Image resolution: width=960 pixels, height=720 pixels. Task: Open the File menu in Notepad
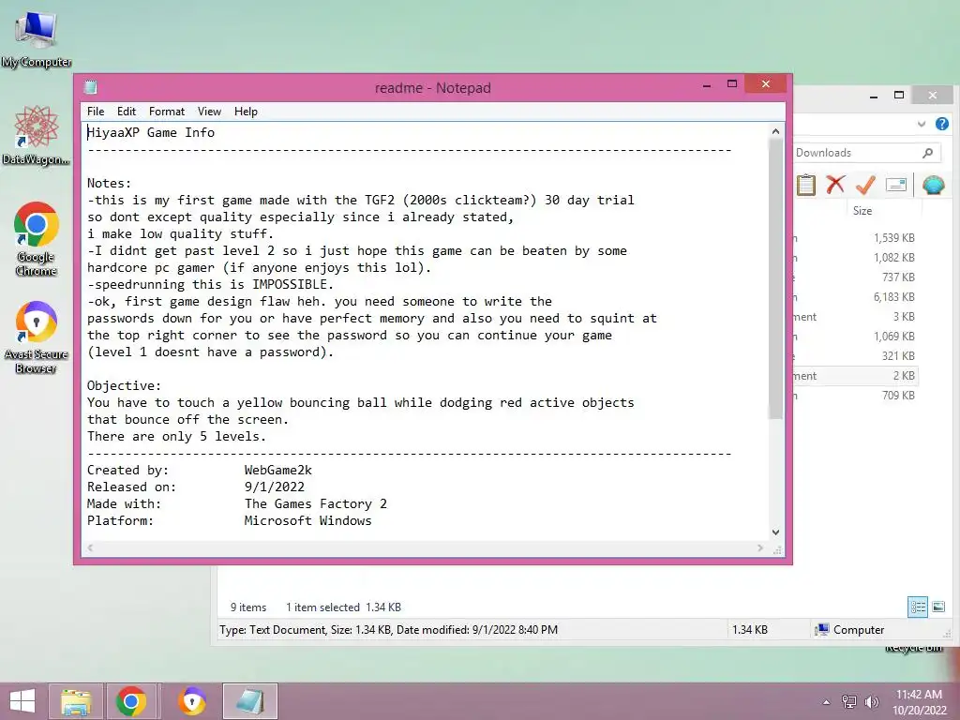pyautogui.click(x=96, y=112)
